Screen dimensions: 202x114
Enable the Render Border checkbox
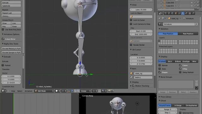click(x=131, y=45)
